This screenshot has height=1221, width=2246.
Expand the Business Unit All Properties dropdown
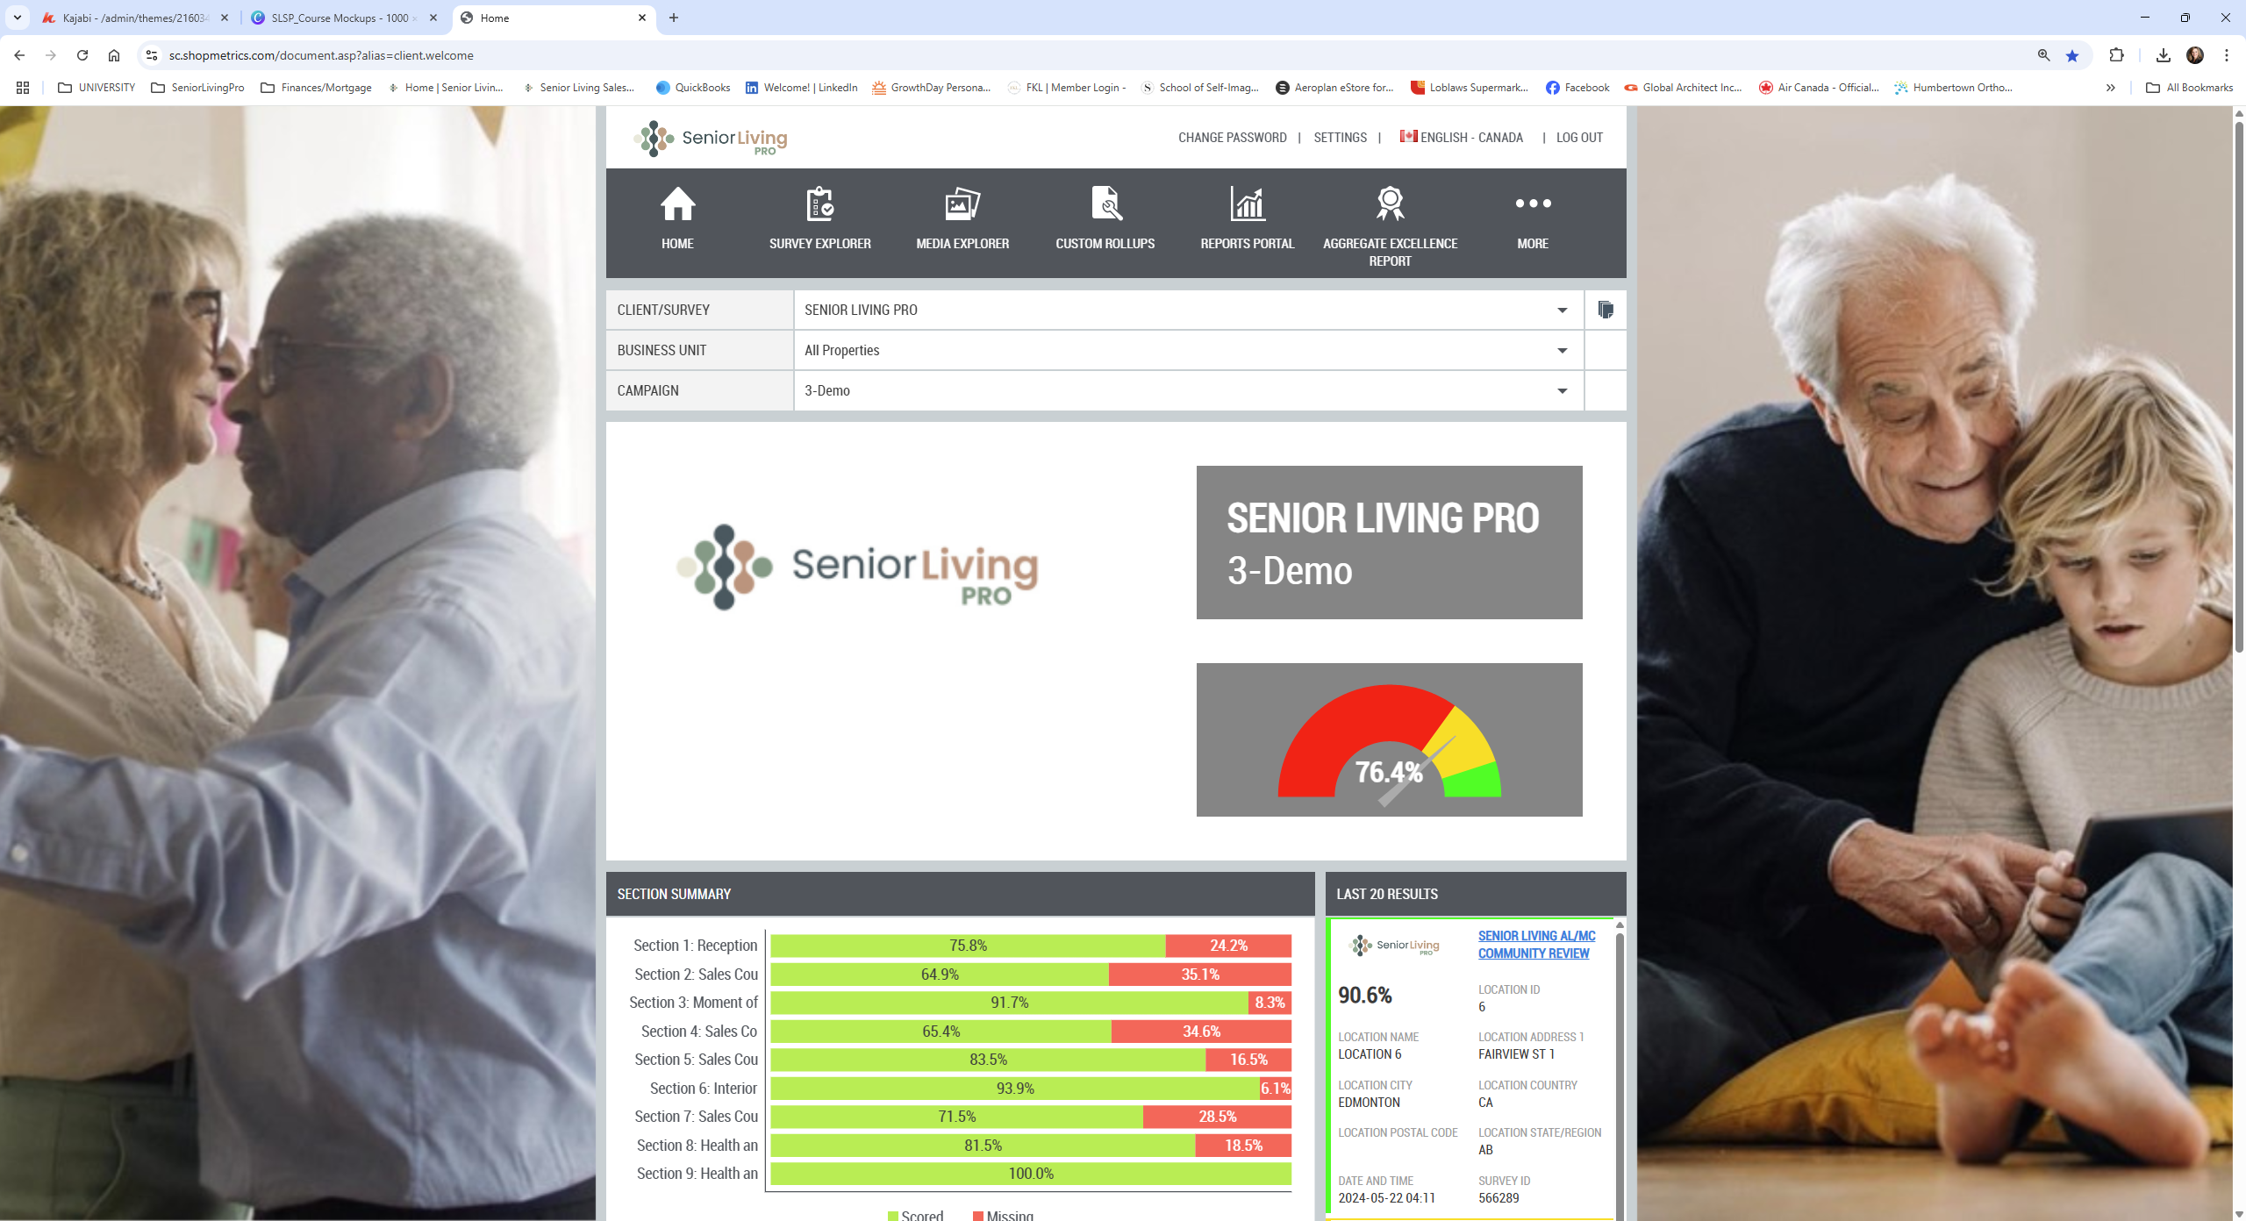pos(1562,351)
